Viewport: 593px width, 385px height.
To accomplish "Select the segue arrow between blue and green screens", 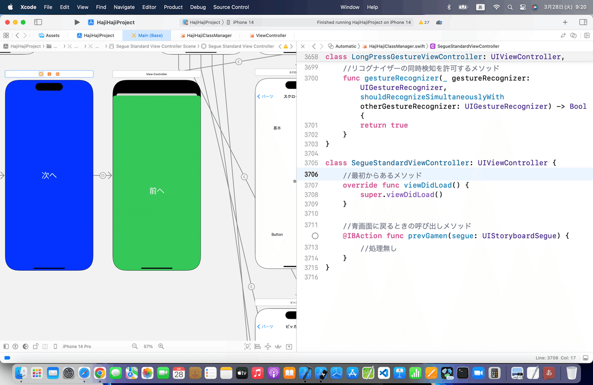I will point(103,175).
